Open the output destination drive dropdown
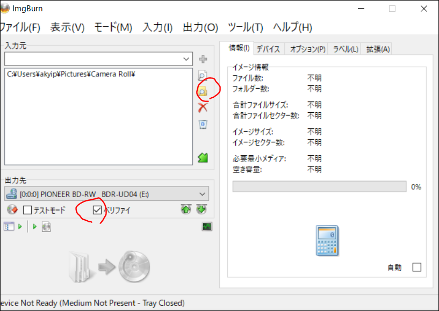 (203, 193)
